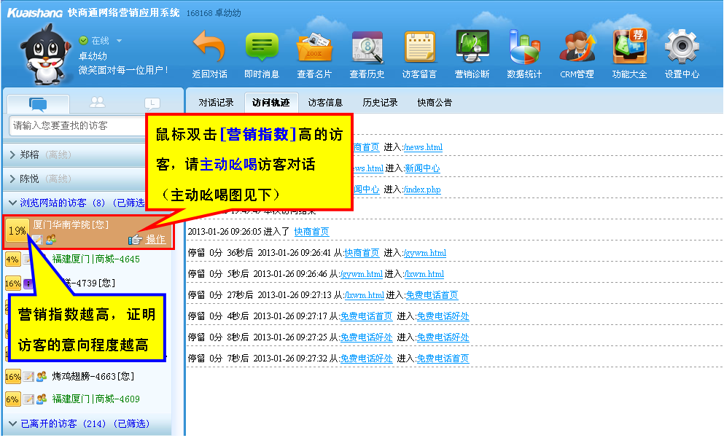Open CRM管理 management icon

coord(577,49)
